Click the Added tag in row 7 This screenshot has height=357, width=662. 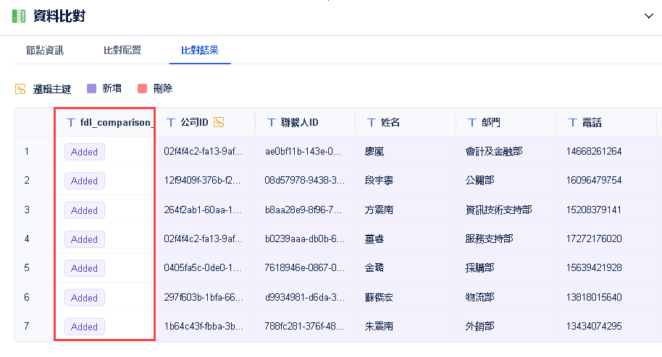pos(85,327)
